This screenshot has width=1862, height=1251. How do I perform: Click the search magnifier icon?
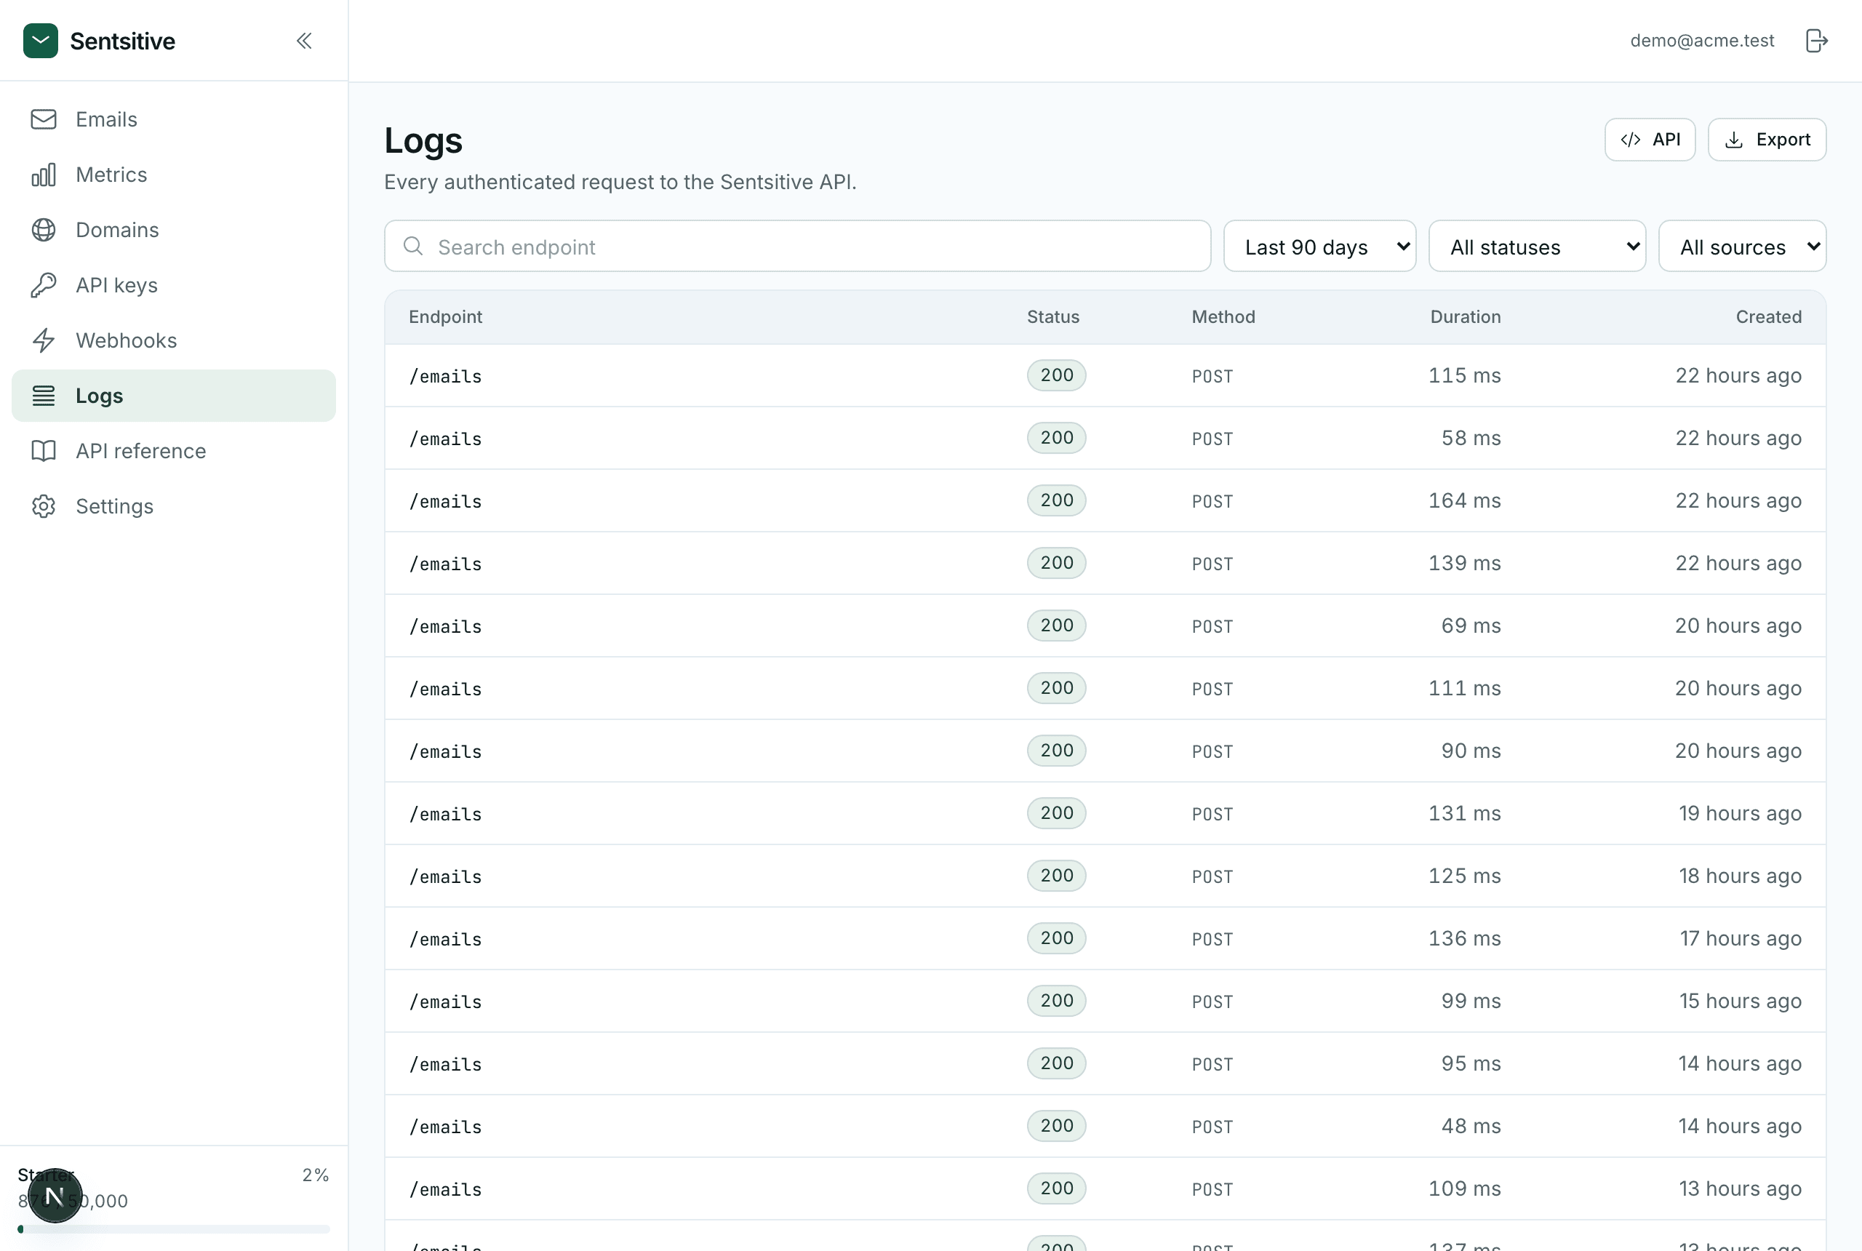413,246
